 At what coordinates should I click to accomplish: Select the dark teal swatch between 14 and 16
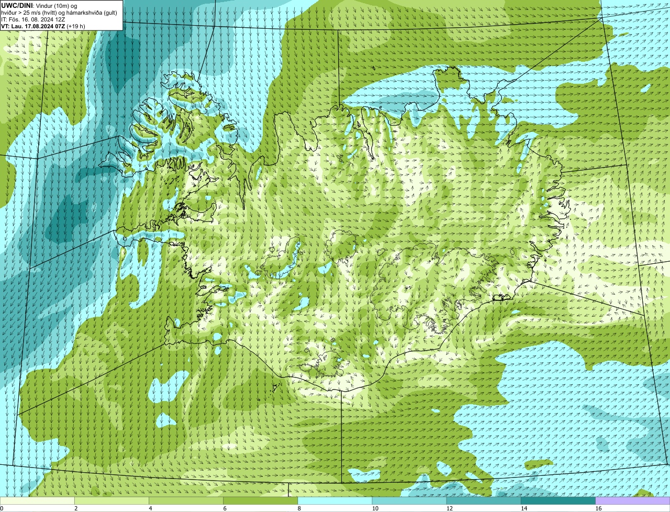pyautogui.click(x=559, y=501)
